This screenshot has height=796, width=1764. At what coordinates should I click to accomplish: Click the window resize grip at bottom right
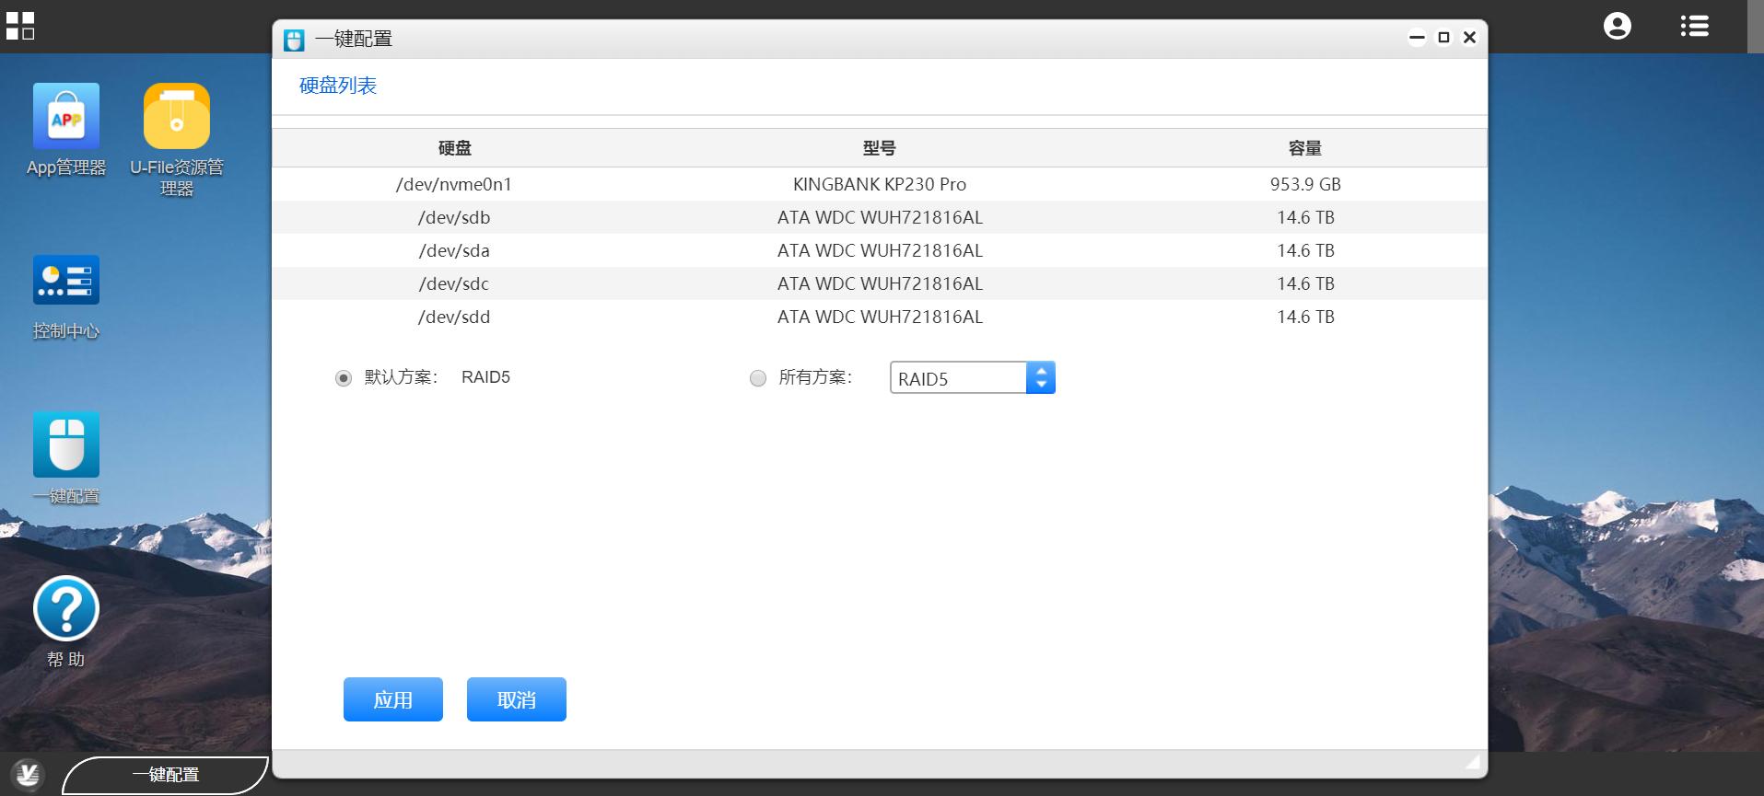click(x=1473, y=762)
